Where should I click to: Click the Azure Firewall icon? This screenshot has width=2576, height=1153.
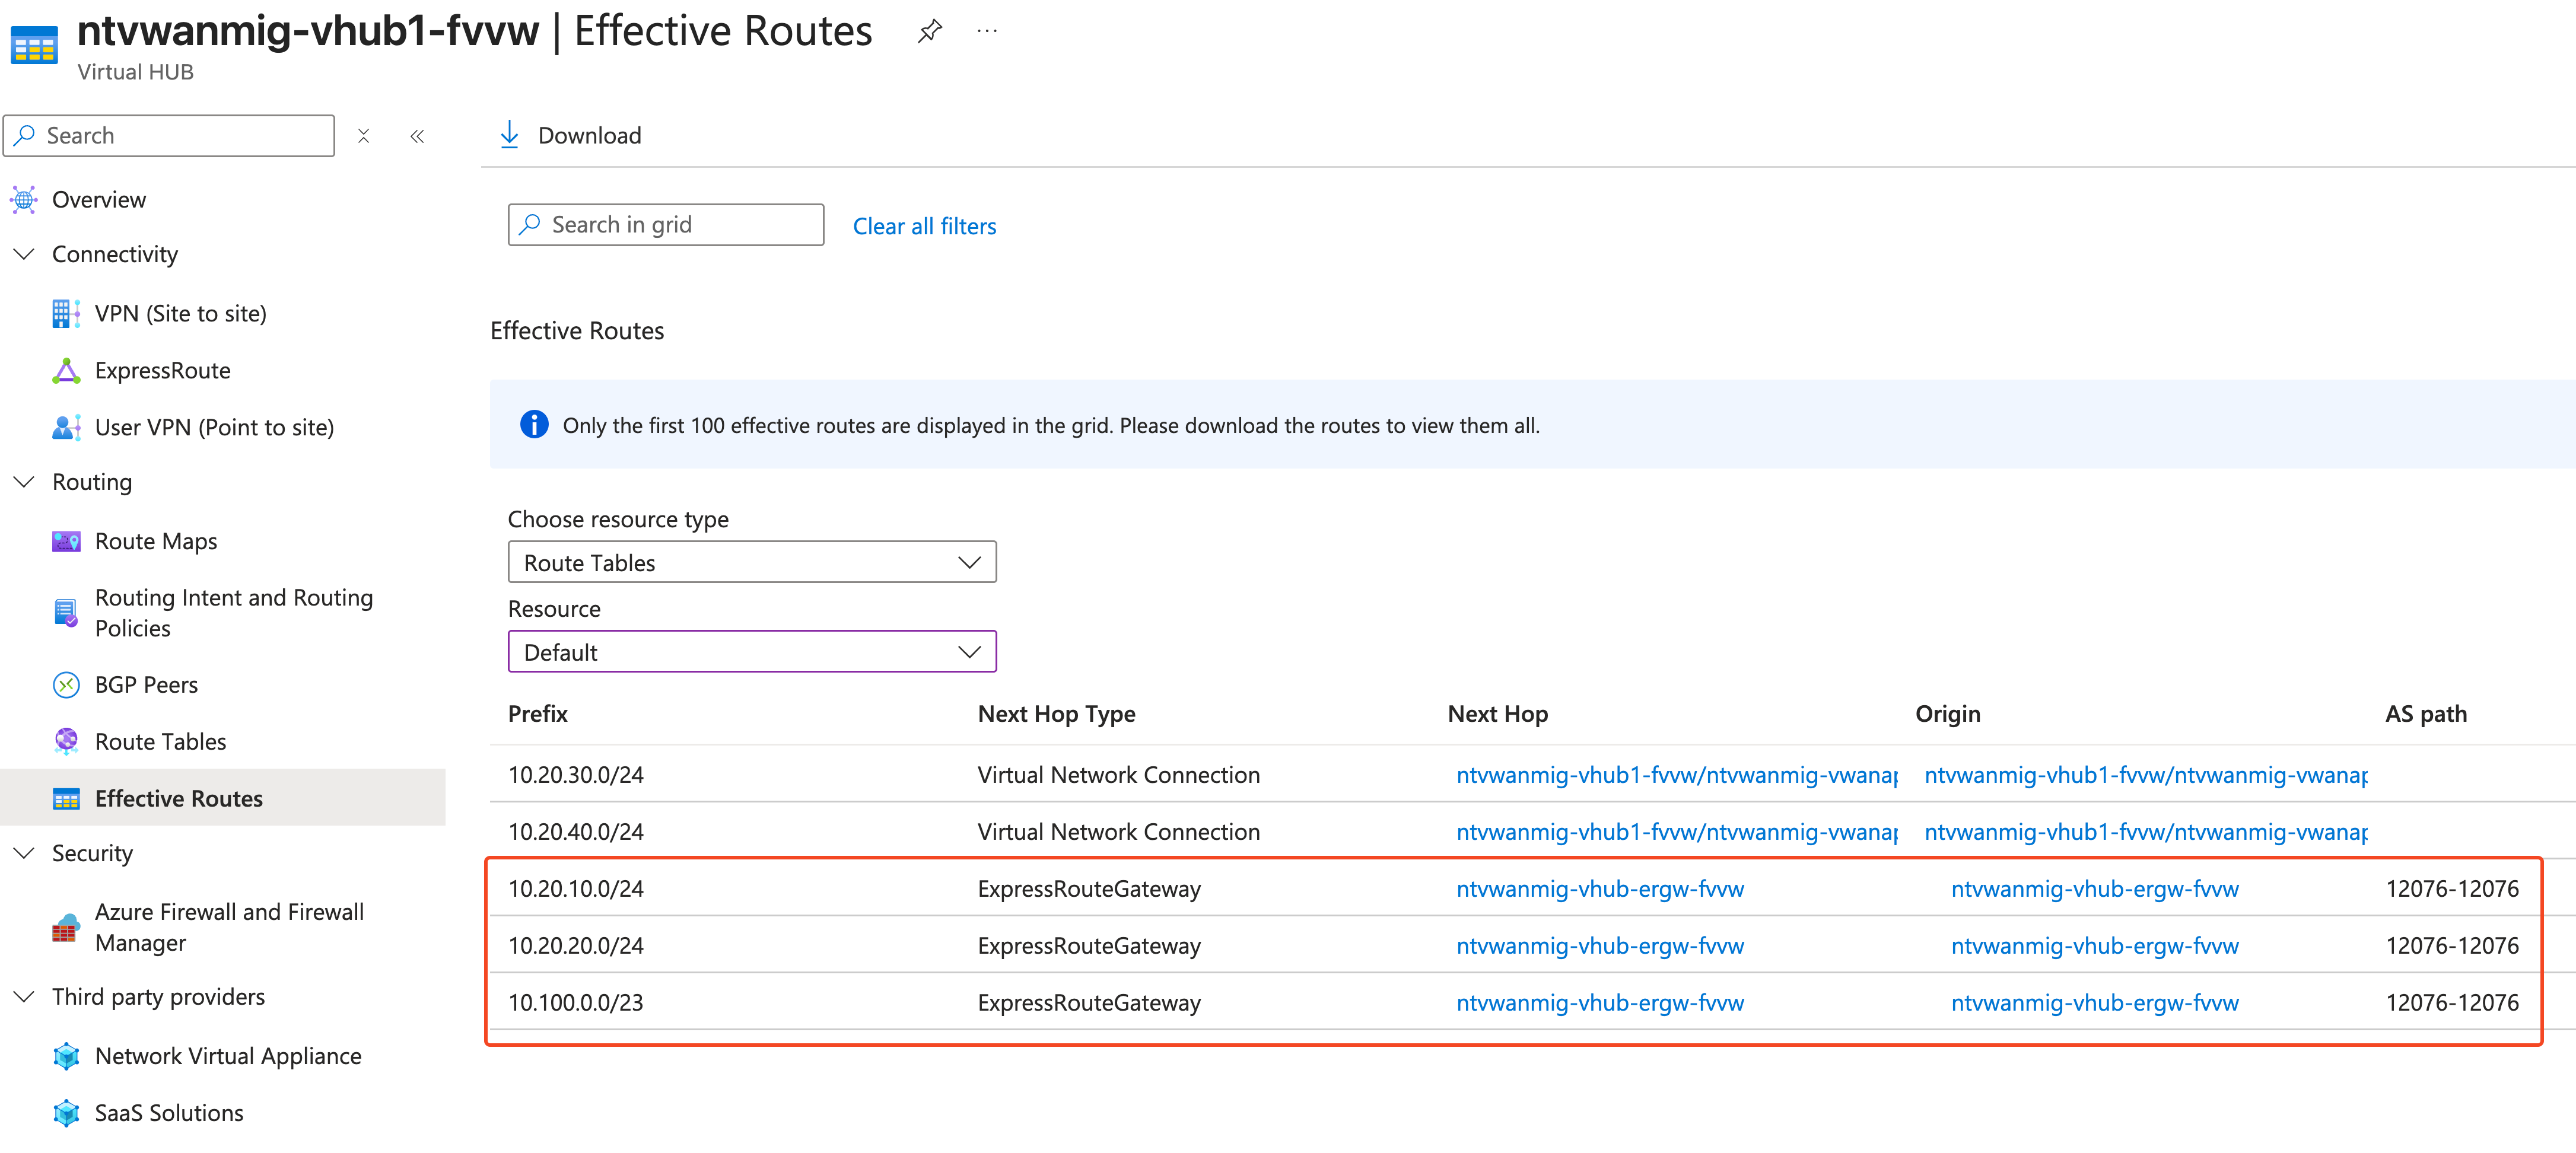click(x=66, y=928)
